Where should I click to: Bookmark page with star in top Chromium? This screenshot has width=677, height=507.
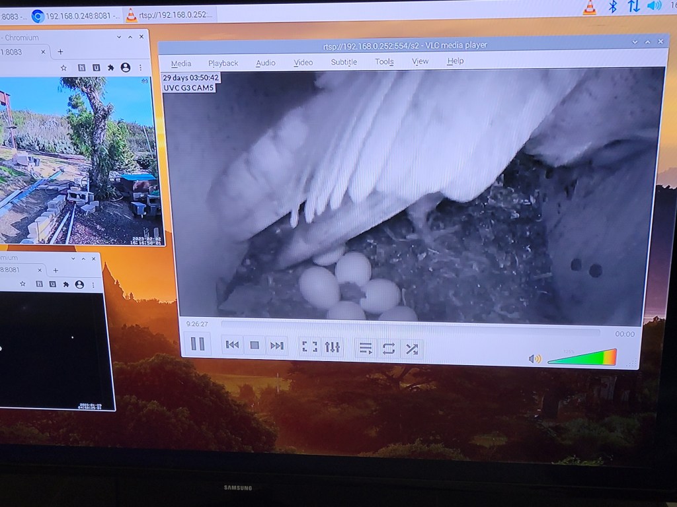(63, 67)
